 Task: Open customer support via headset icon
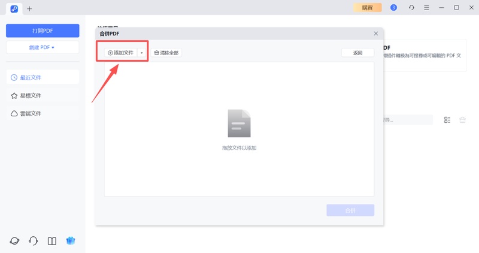(34, 241)
